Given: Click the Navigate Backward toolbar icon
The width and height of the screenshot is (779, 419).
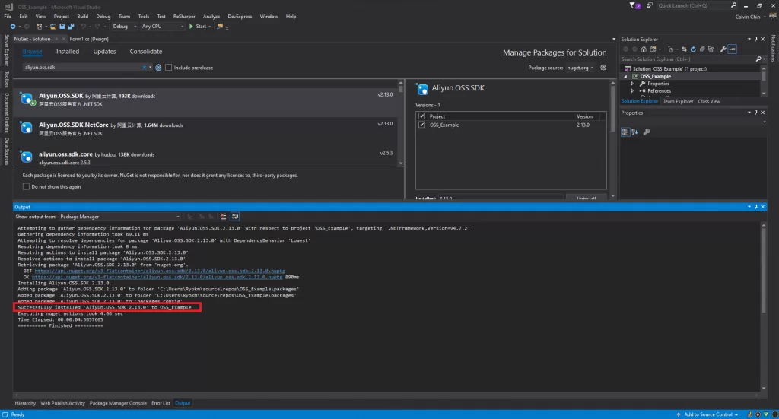Looking at the screenshot, I should coord(13,27).
